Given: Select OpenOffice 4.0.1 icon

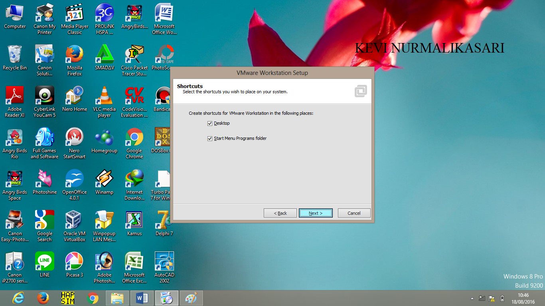Looking at the screenshot, I should coord(75,185).
